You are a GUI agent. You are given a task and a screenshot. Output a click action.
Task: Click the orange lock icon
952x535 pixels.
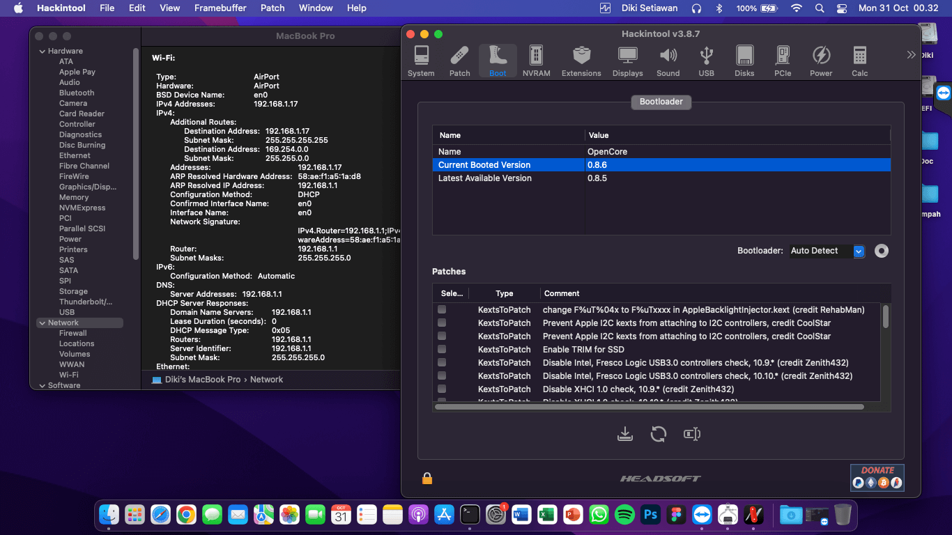[x=427, y=478]
